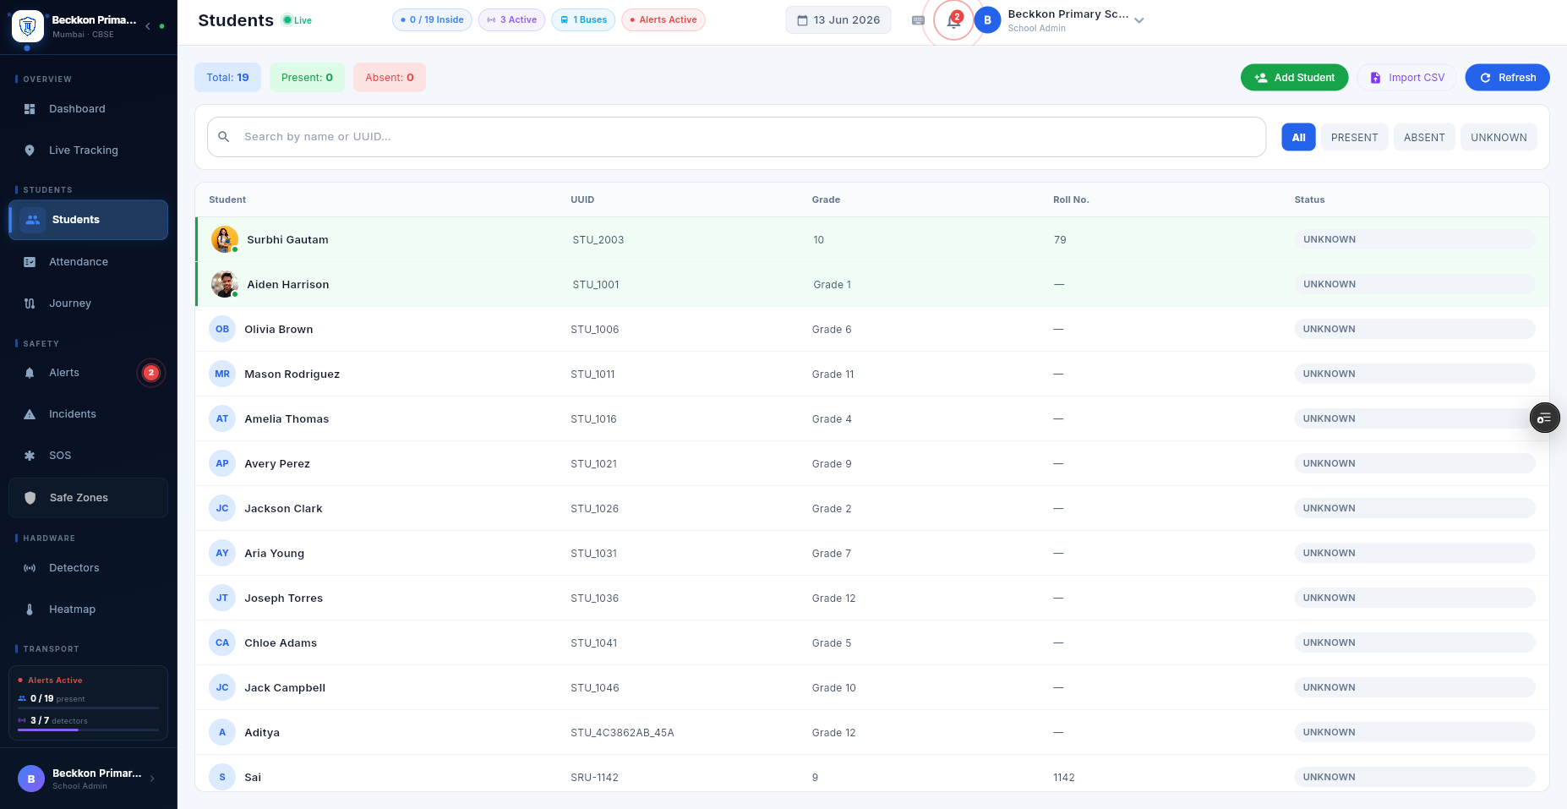Open the Attendance section
The image size is (1567, 809).
pyautogui.click(x=88, y=262)
